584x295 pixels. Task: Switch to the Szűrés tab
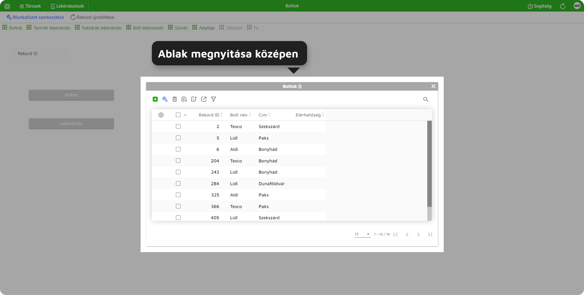tap(178, 28)
